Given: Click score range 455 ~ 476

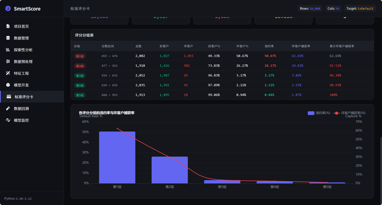Looking at the screenshot, I should (x=110, y=56).
